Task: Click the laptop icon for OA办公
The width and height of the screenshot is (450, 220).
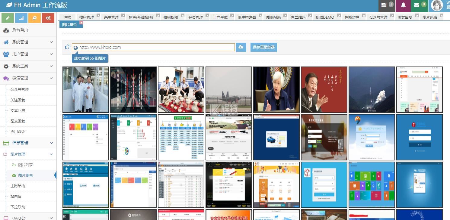Action: 6,218
